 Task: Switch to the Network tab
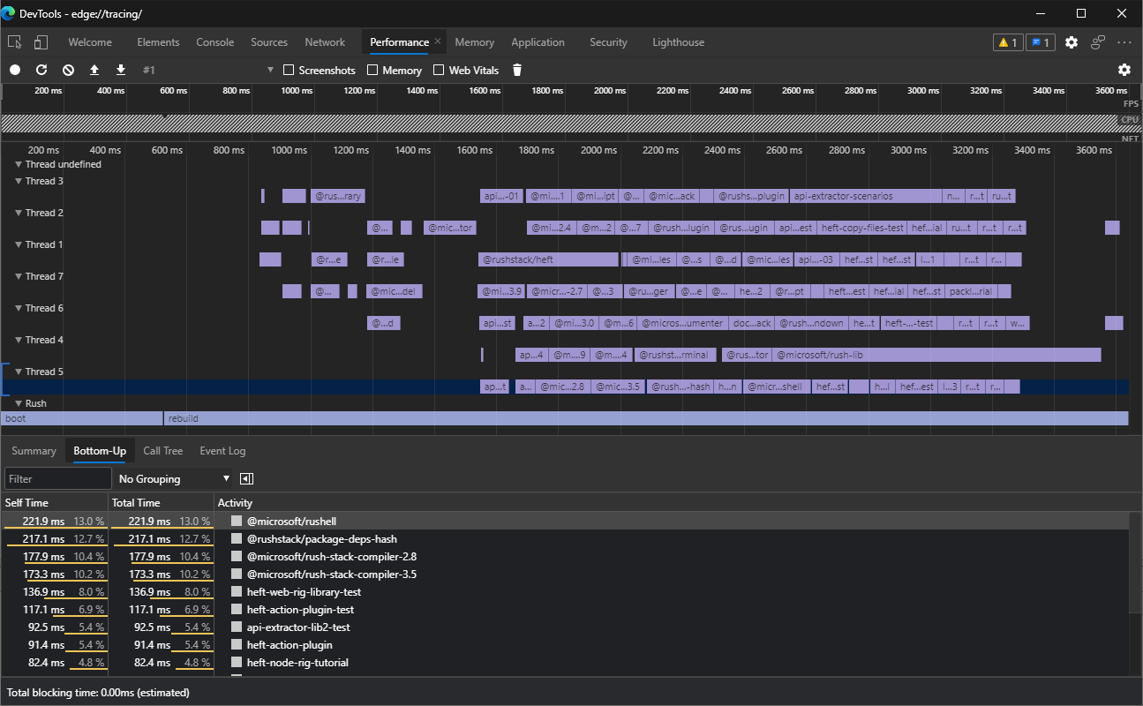325,42
